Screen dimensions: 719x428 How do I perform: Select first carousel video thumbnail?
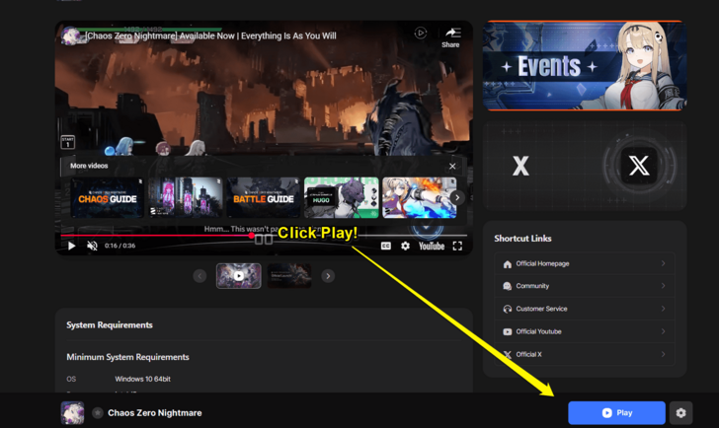238,276
